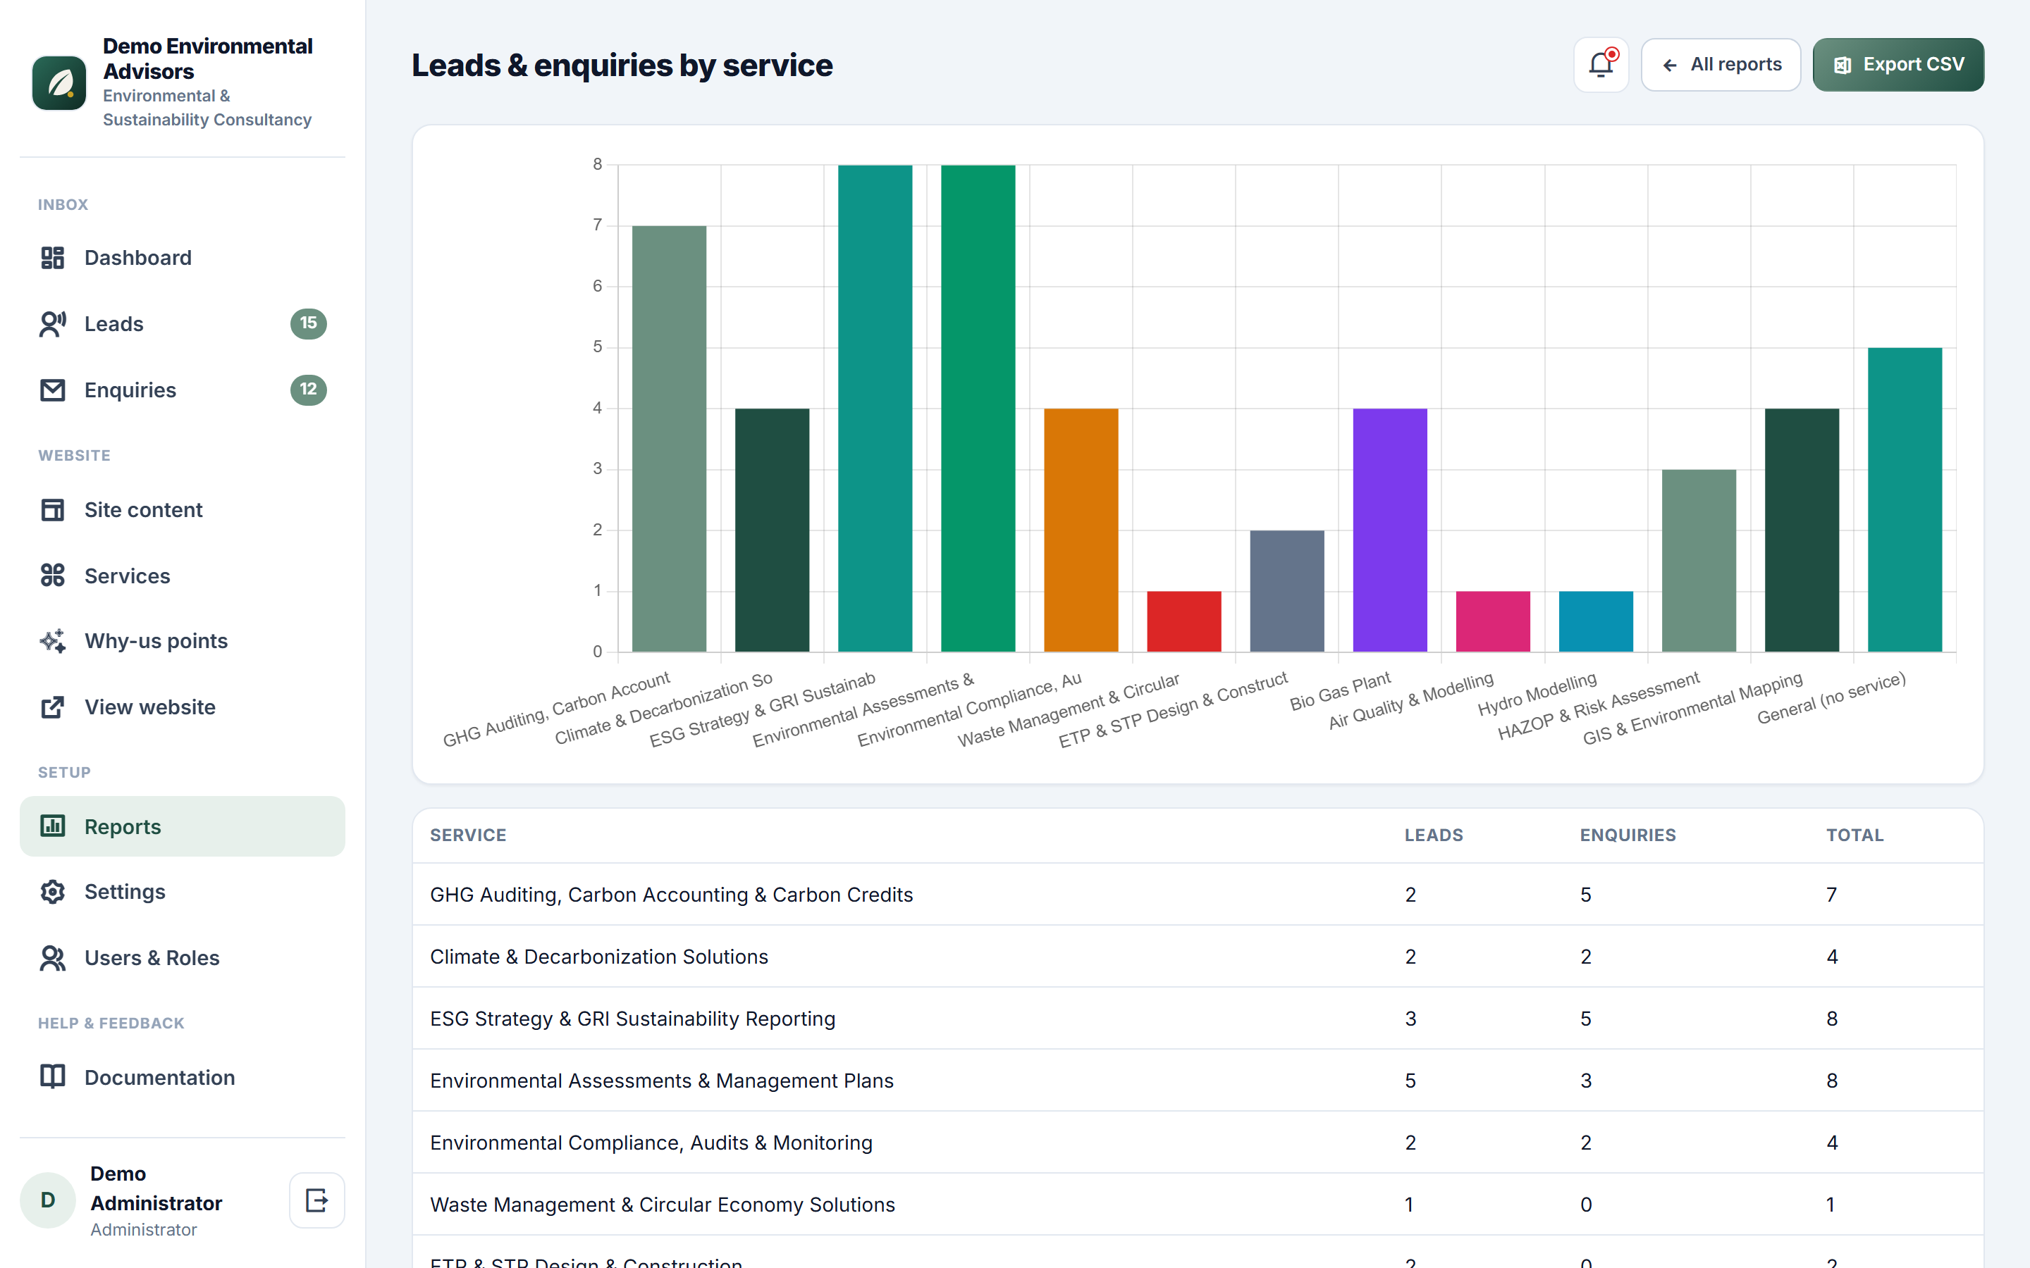2030x1268 pixels.
Task: Click the Leads count badge 15
Action: pos(308,323)
